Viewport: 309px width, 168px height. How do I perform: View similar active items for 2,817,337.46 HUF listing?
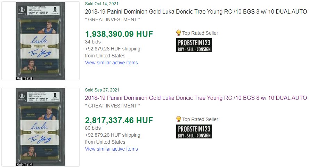(111, 149)
